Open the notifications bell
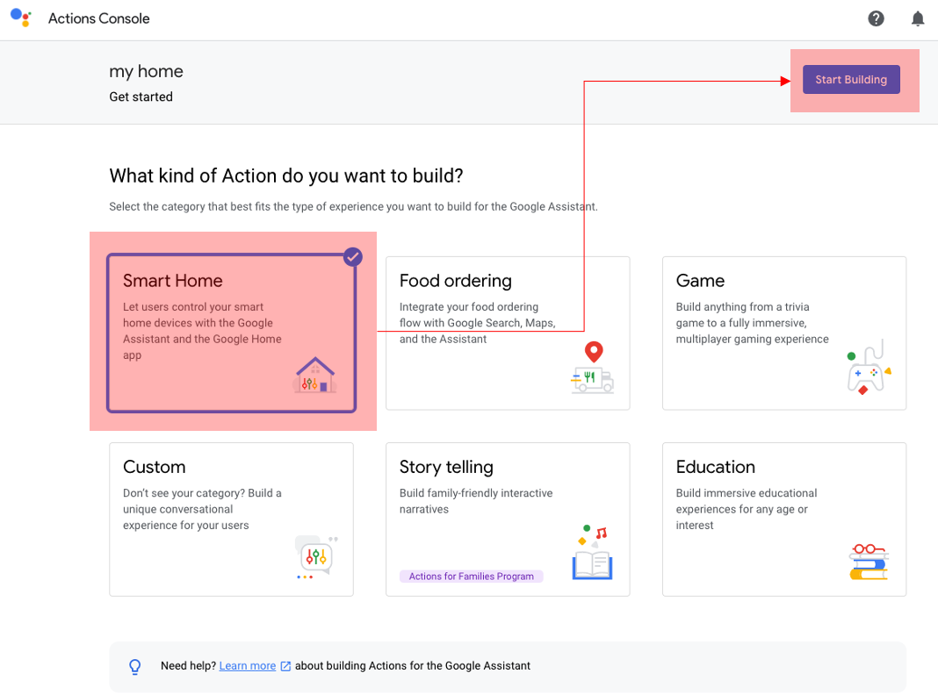Viewport: 938px width, 695px height. (x=918, y=18)
